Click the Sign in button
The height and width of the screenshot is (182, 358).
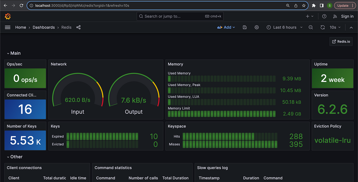pos(347,16)
